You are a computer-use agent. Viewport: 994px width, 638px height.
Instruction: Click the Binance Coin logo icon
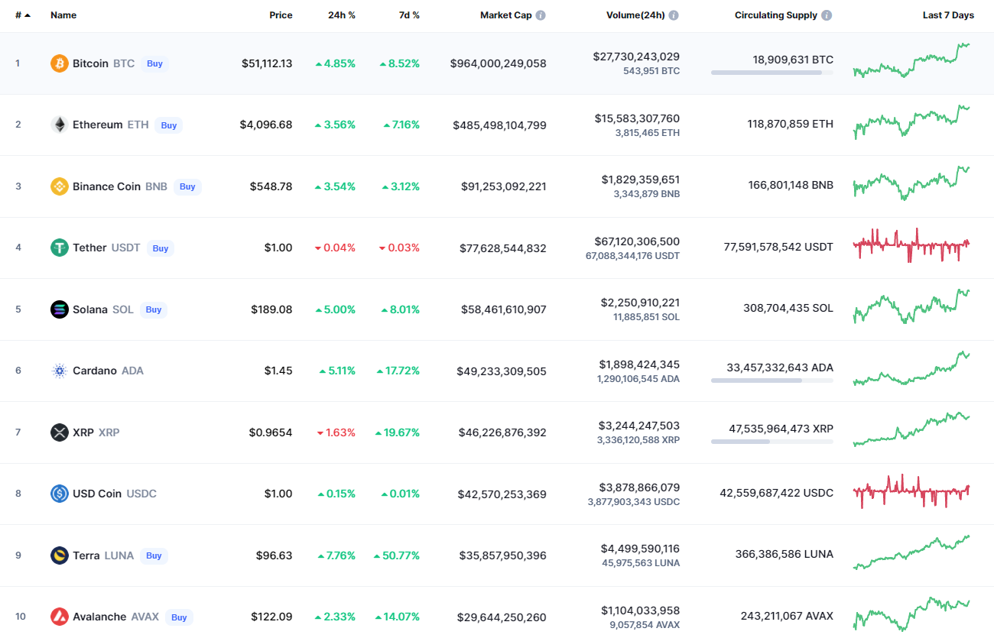click(59, 186)
